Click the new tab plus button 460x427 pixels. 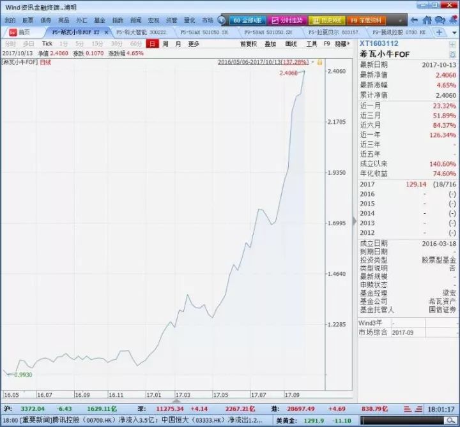pos(440,32)
